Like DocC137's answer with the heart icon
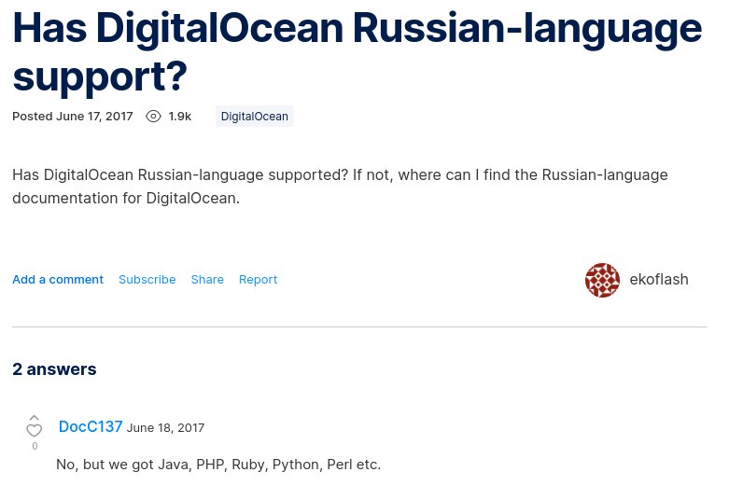 34,430
